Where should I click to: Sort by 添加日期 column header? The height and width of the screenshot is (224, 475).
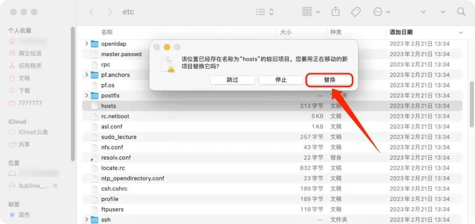point(401,32)
